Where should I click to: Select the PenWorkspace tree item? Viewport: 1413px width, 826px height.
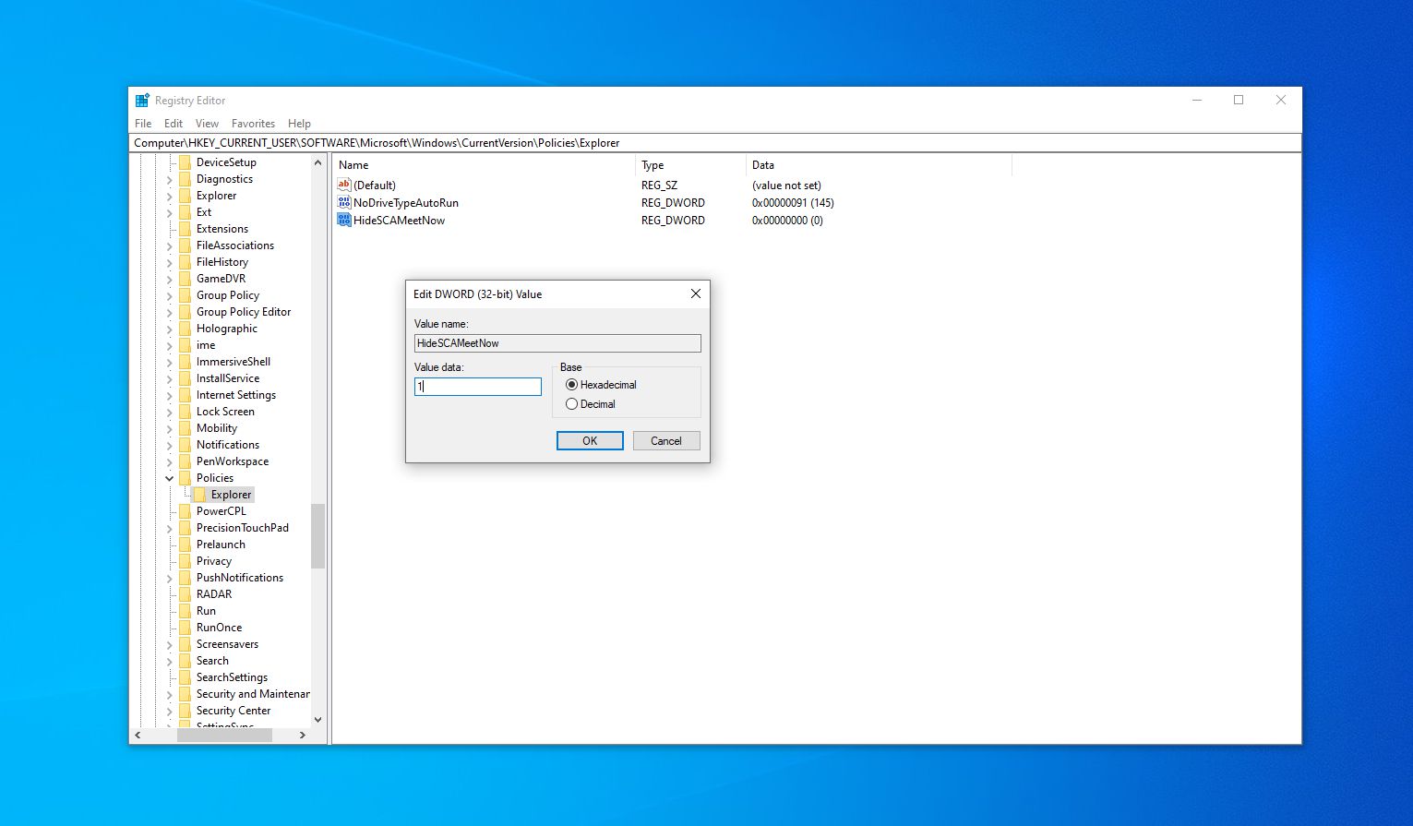coord(233,461)
